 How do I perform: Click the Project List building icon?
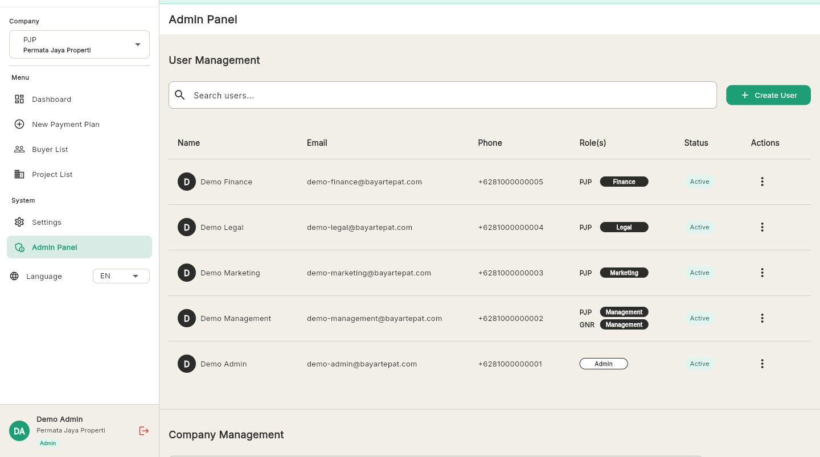coord(19,174)
